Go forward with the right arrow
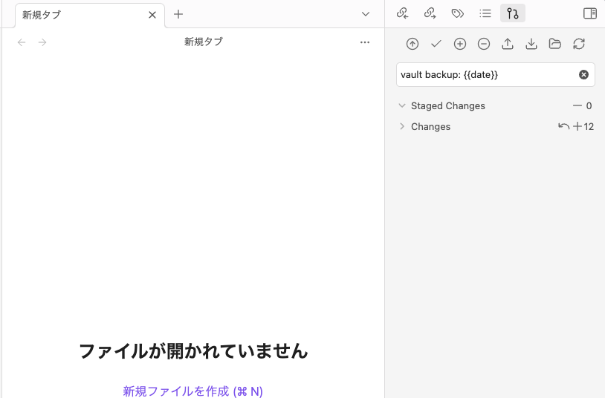This screenshot has height=398, width=605. [x=42, y=42]
